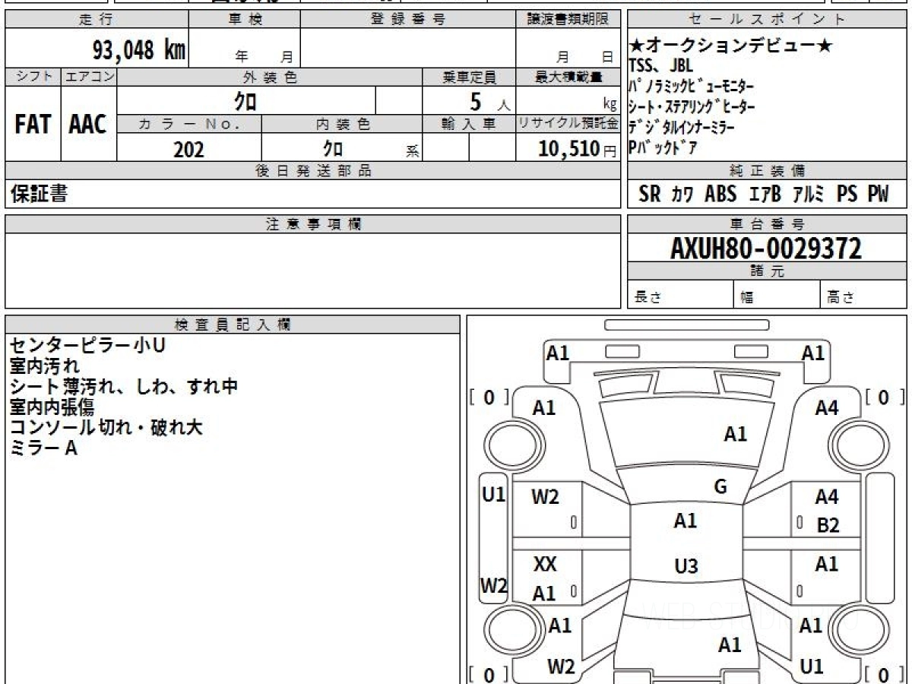Select the シート・ステアリングヒーター line

(x=692, y=107)
